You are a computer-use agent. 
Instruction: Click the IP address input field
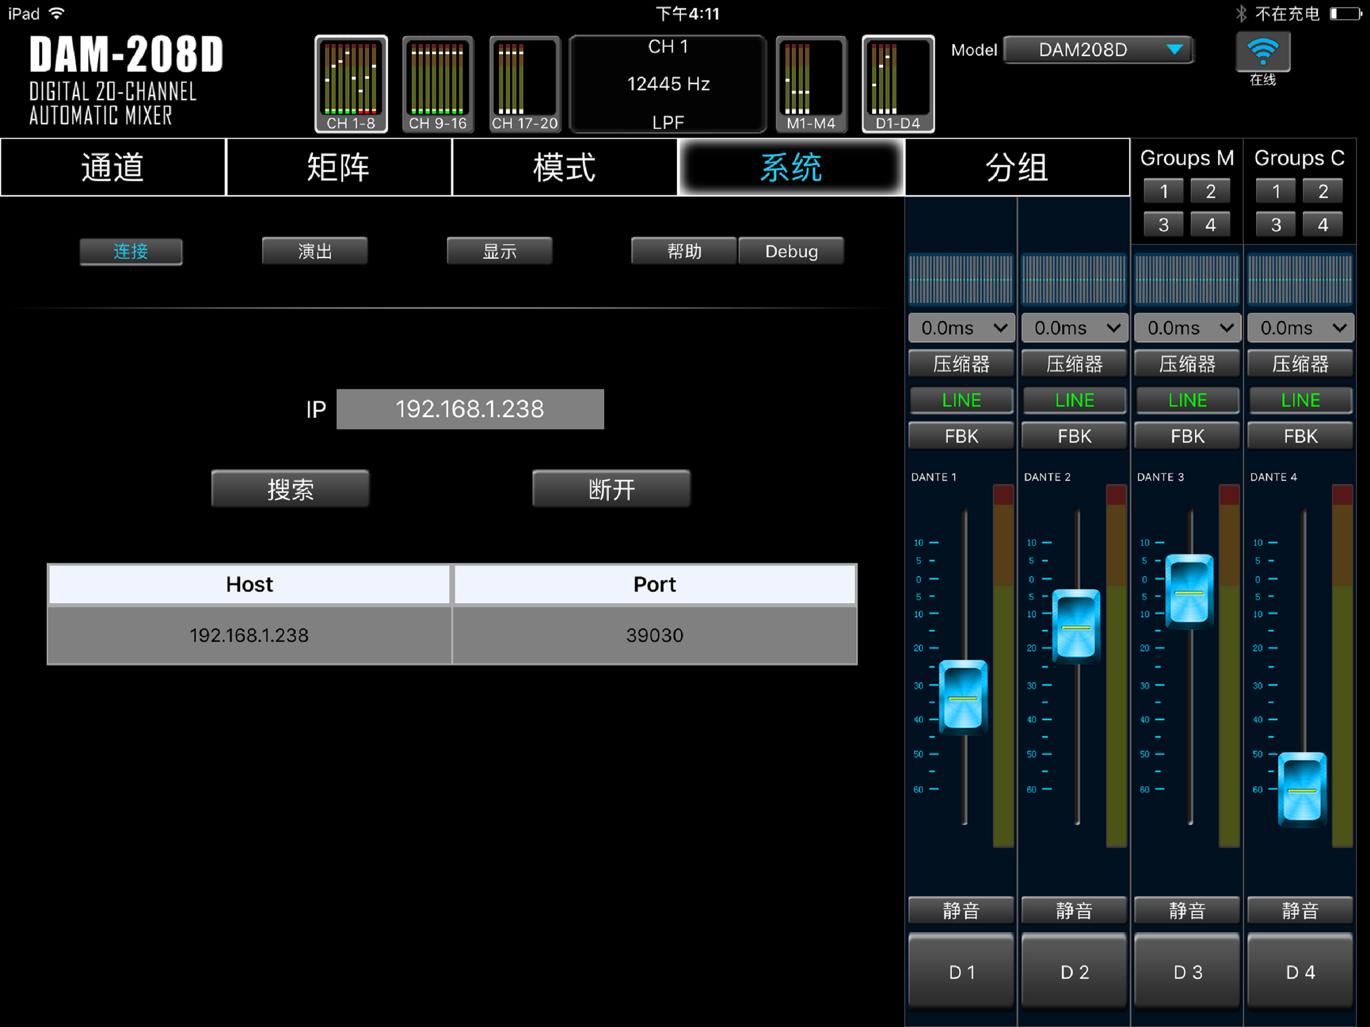pos(470,409)
